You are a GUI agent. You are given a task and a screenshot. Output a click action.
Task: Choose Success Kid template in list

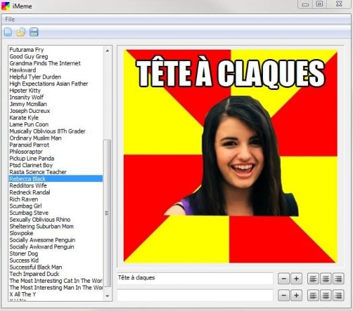point(24,261)
